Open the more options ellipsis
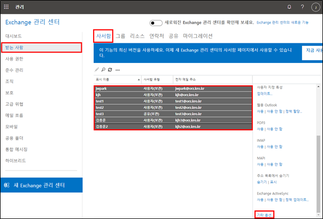Viewport: 323px width, 219px height. (x=118, y=70)
